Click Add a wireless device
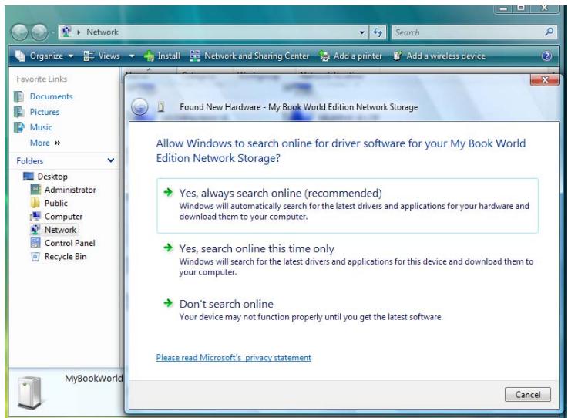 pyautogui.click(x=439, y=56)
